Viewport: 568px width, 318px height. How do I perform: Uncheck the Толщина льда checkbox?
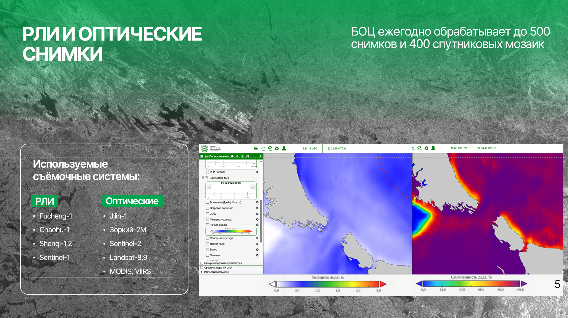(207, 225)
